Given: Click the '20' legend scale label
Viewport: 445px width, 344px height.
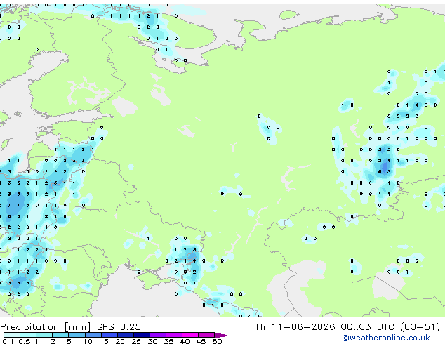Looking at the screenshot, I should click(x=120, y=341).
